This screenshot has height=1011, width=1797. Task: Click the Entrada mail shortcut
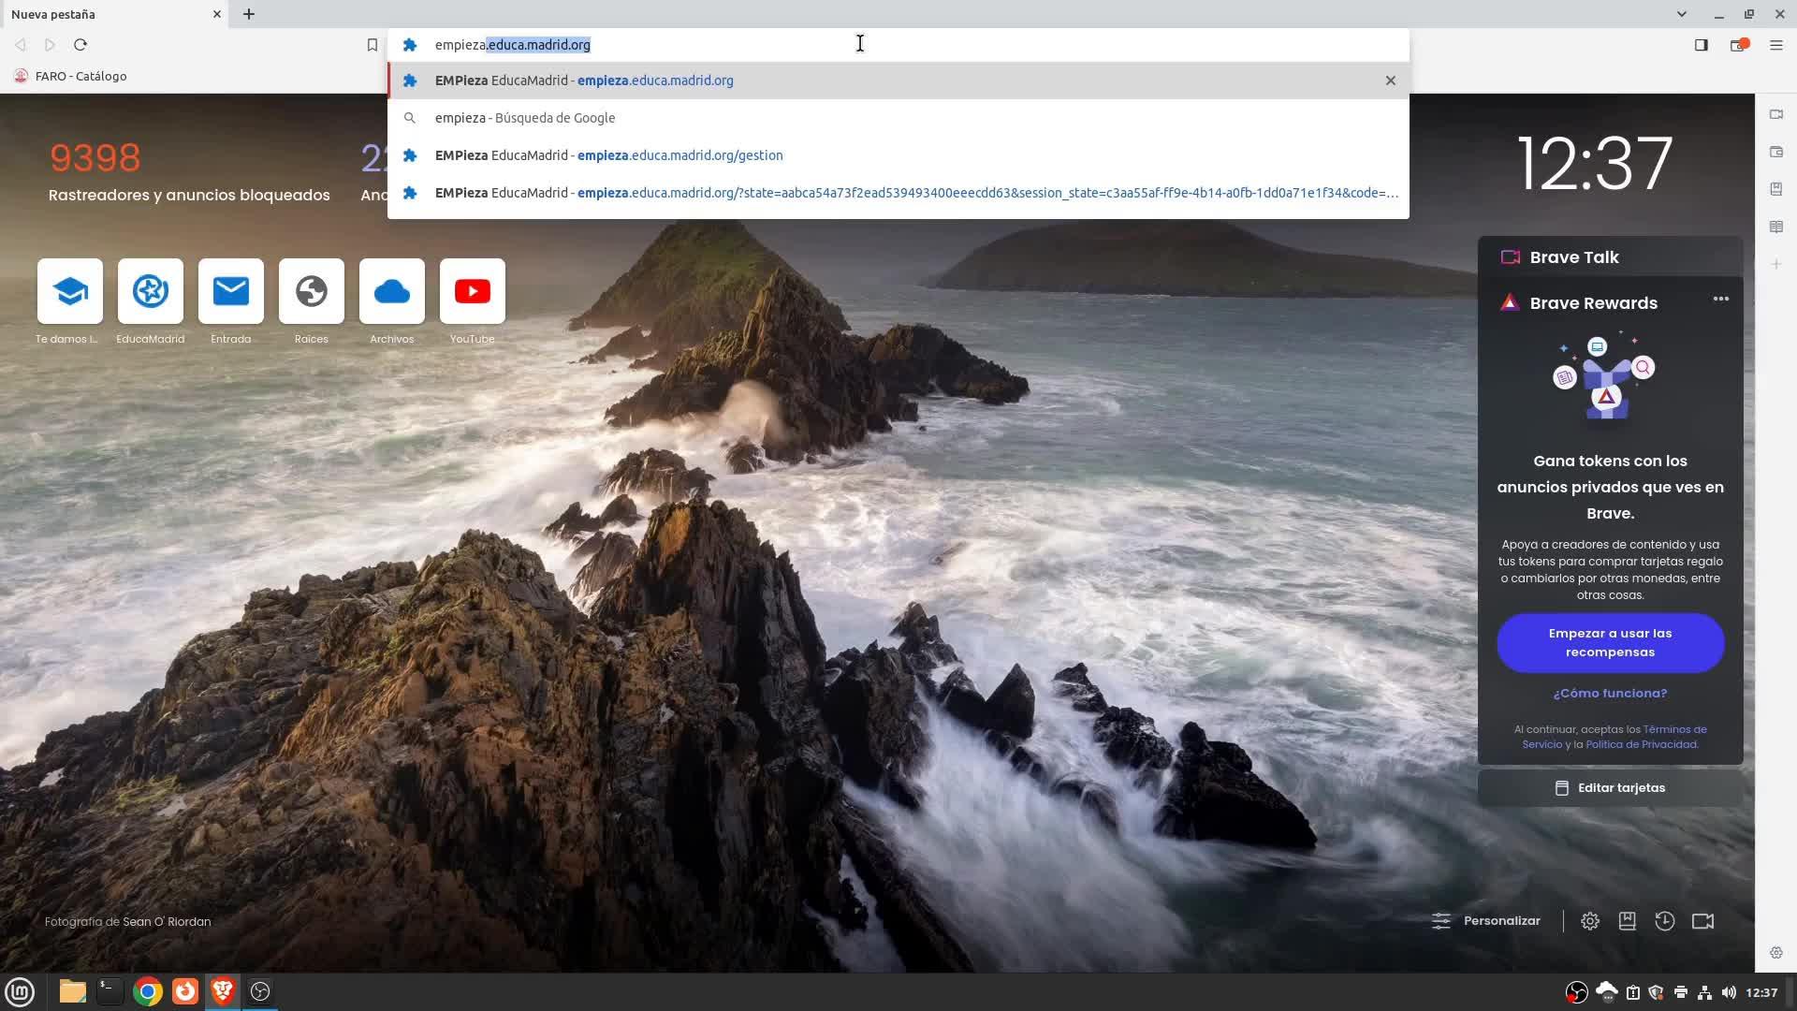pyautogui.click(x=230, y=291)
